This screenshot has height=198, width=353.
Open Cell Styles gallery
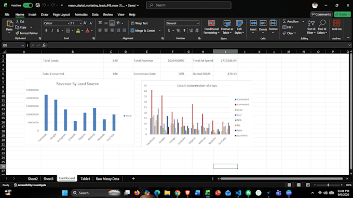pos(239,27)
